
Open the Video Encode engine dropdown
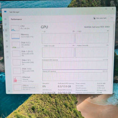click(48, 46)
